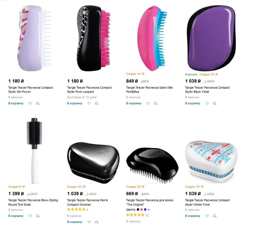
Task: Open The Original hairbrush product title
Action: (x=150, y=202)
